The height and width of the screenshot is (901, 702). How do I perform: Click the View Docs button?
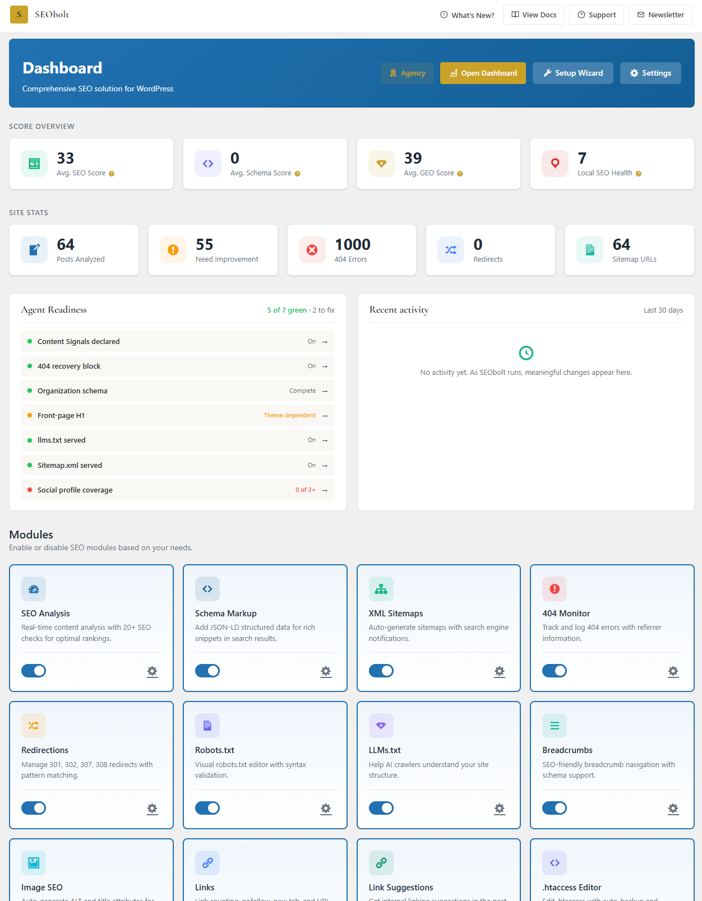pos(534,15)
